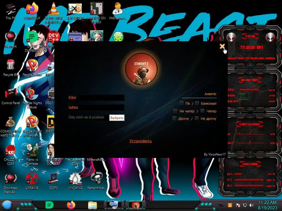The image size is (282, 211).
Task: Click the Установить link
Action: (x=140, y=141)
